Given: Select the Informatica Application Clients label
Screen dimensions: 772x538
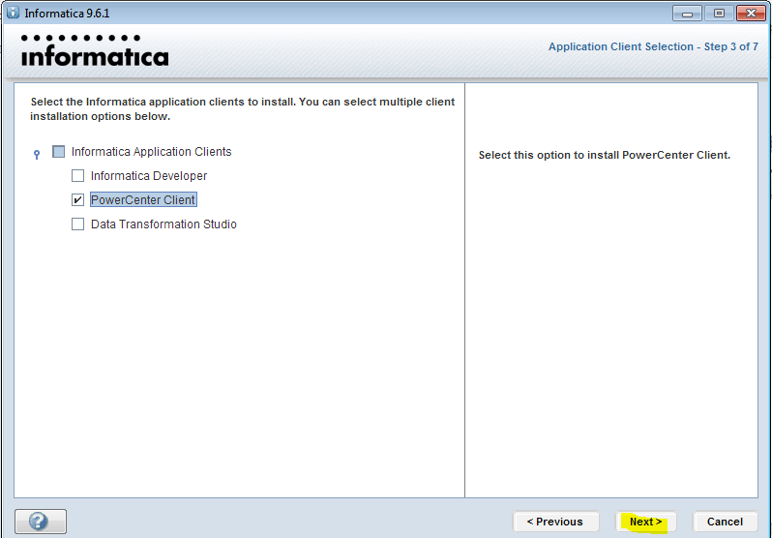Looking at the screenshot, I should pos(151,152).
